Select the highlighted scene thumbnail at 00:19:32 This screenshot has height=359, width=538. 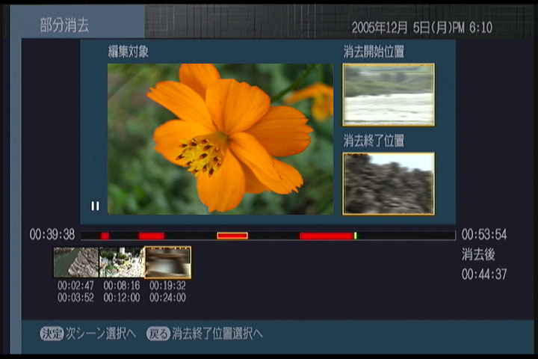click(167, 263)
